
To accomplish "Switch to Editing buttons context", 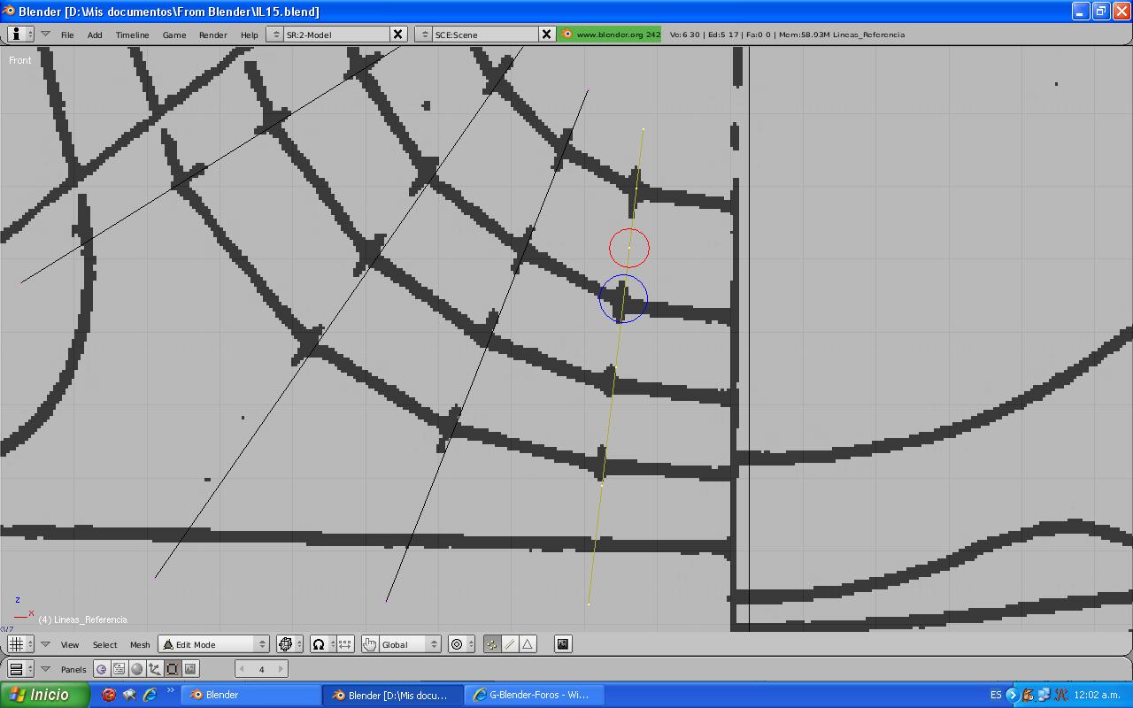I will pos(173,669).
